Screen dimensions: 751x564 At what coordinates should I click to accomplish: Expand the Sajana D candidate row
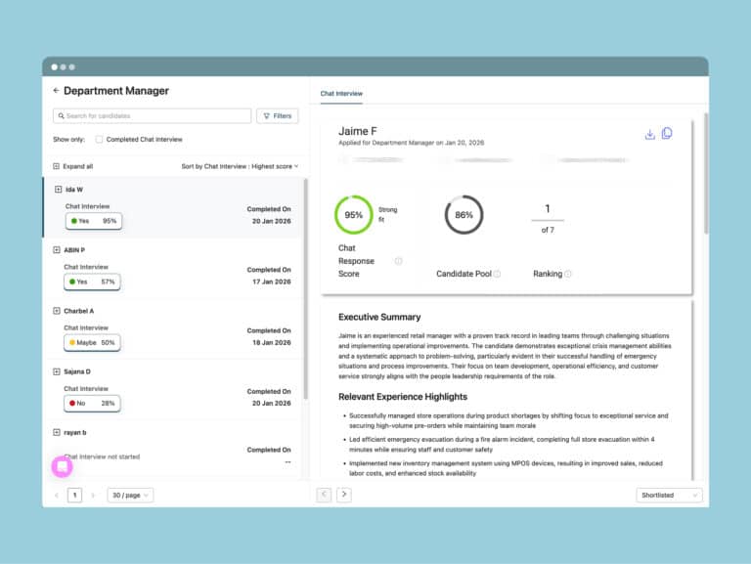57,371
